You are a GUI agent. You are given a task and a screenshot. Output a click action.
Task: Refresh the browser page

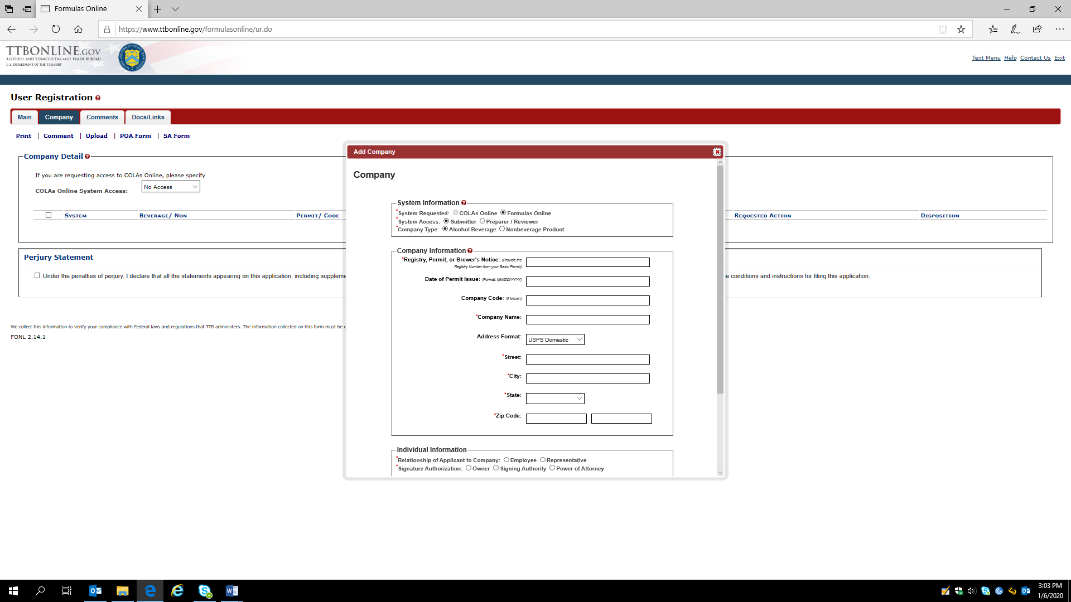coord(55,30)
